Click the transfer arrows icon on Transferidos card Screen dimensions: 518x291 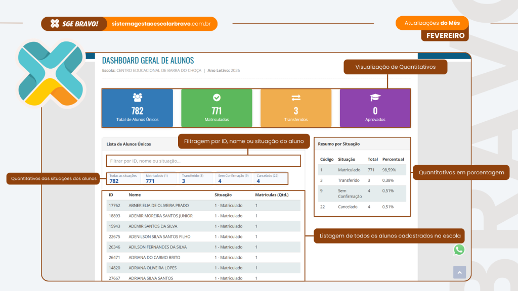coord(296,98)
